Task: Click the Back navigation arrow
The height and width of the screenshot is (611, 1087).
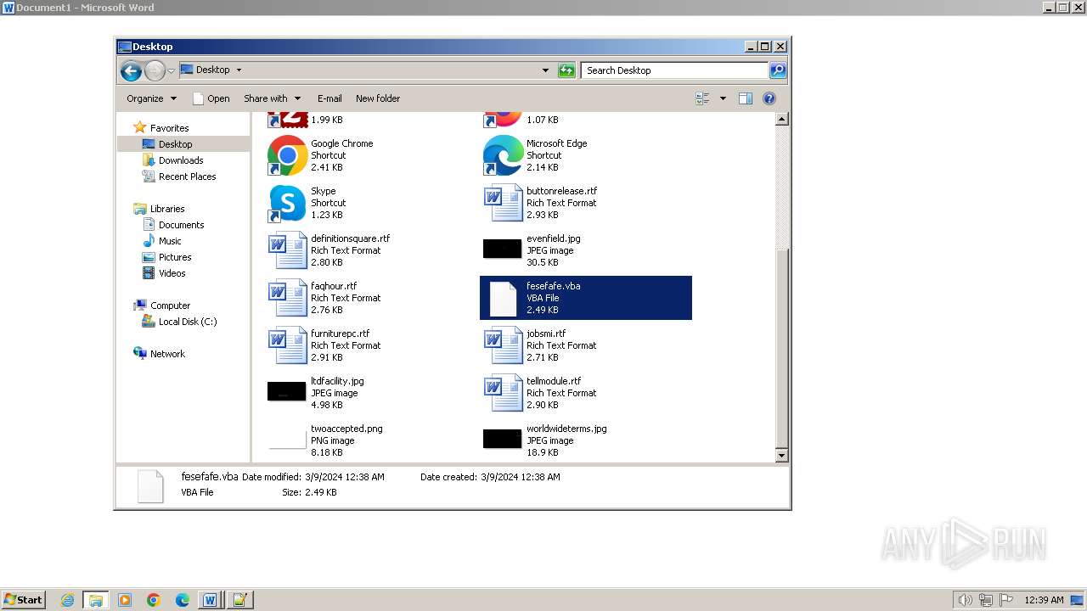Action: pos(131,70)
